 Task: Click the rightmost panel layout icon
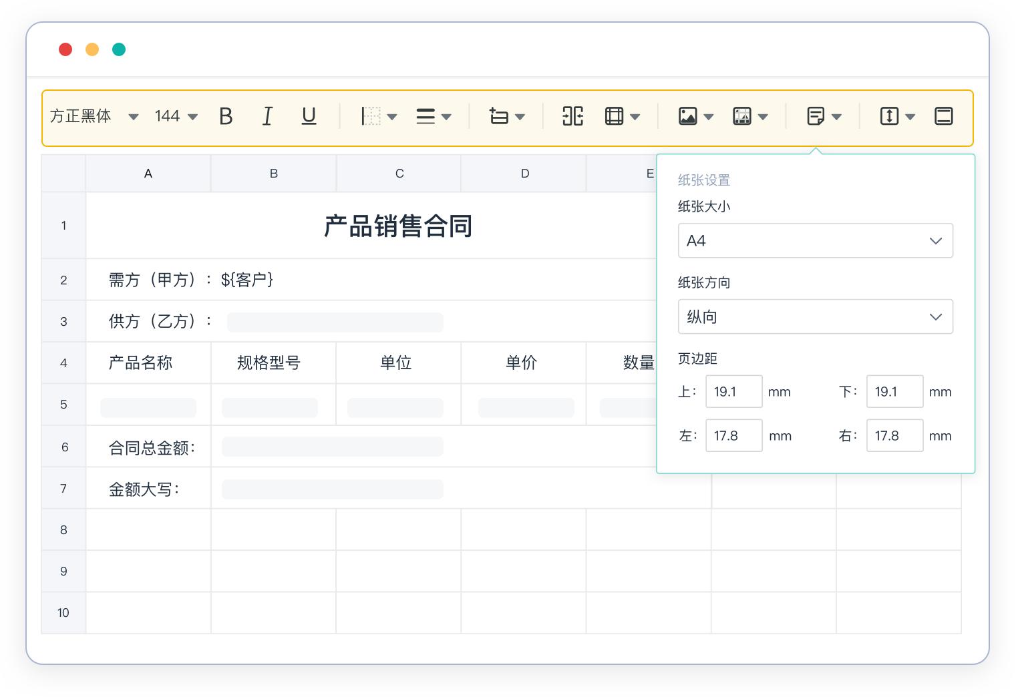943,116
